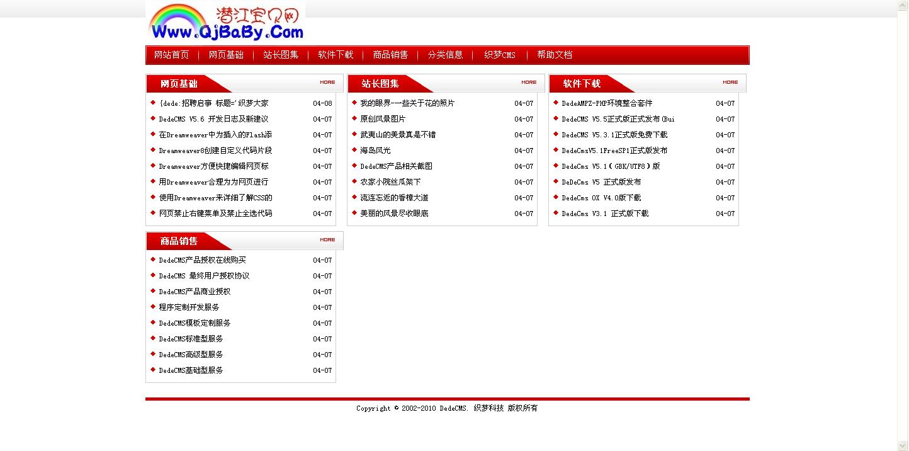Open DedeCMS V5.5正式版正式发布 link

618,119
